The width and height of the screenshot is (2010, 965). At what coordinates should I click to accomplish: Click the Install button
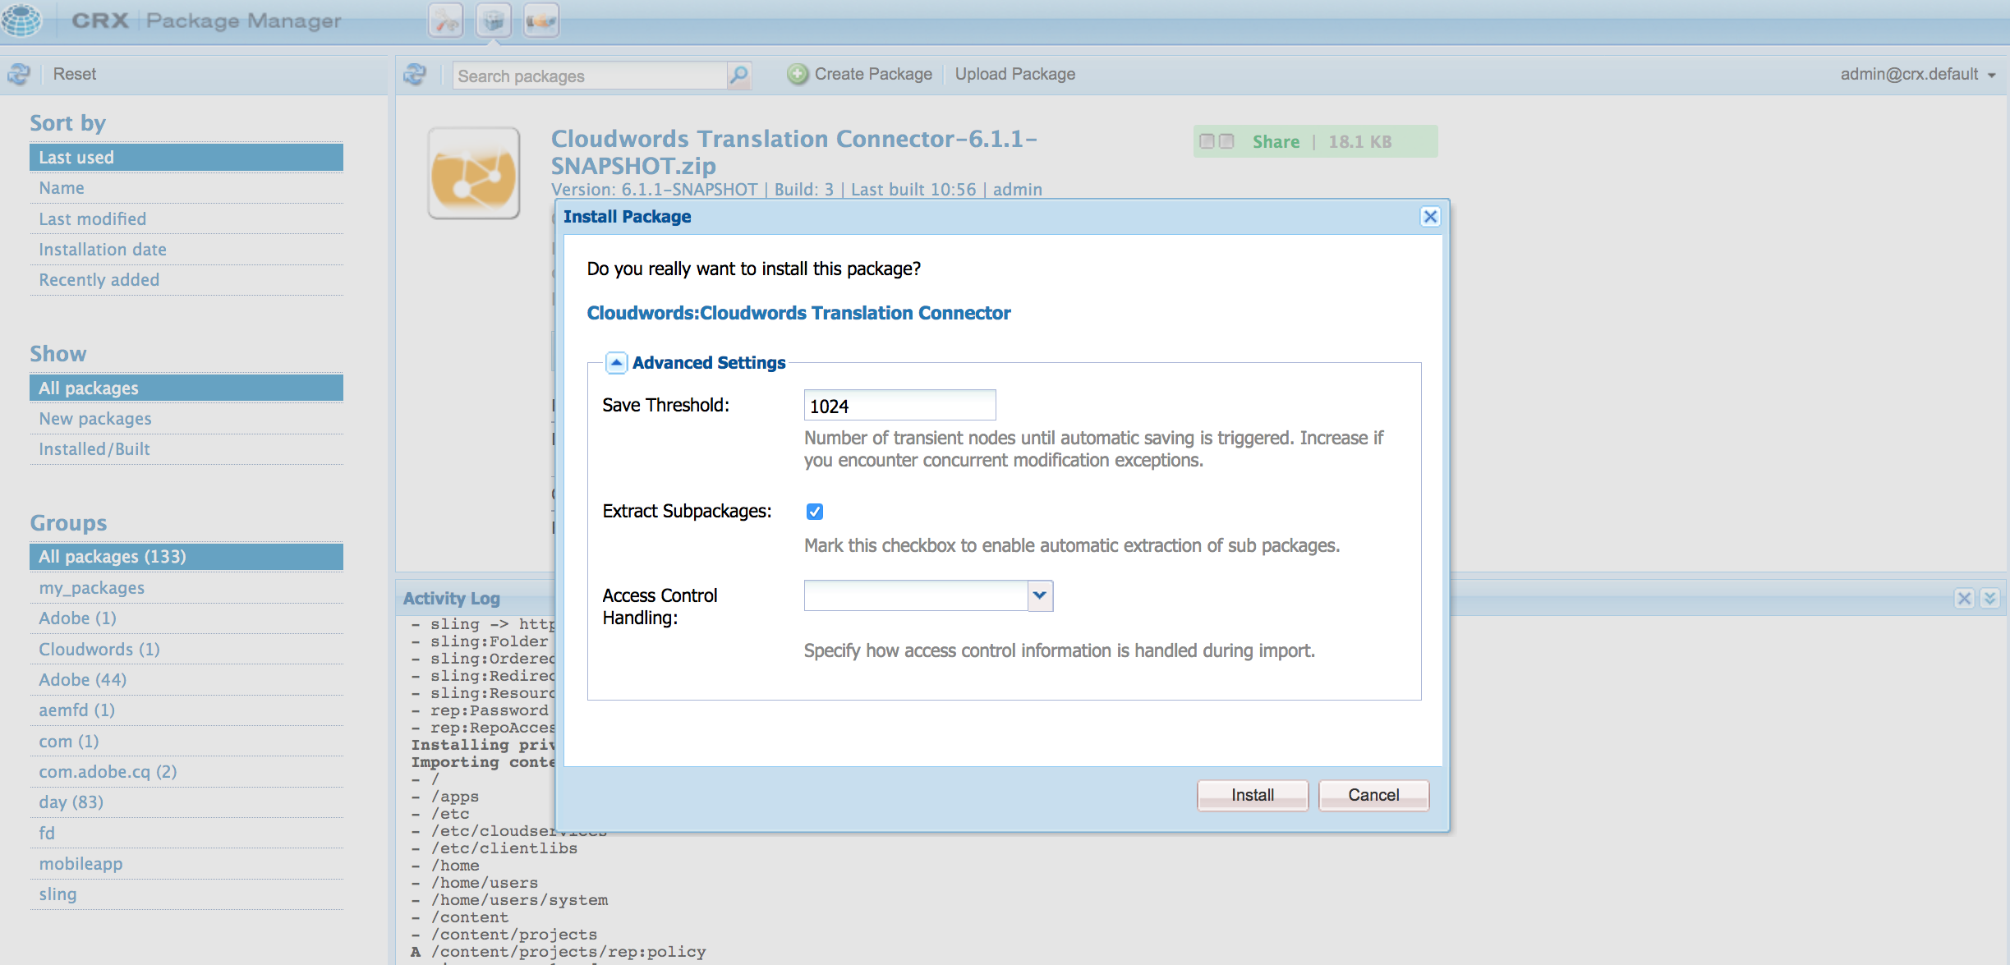1252,795
